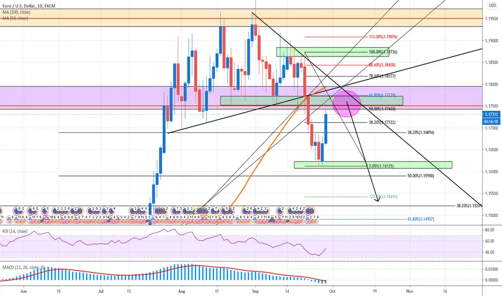The height and width of the screenshot is (296, 502).
Task: Click the 61.80%(1.17739) Fibonacci label
Action: (382, 95)
